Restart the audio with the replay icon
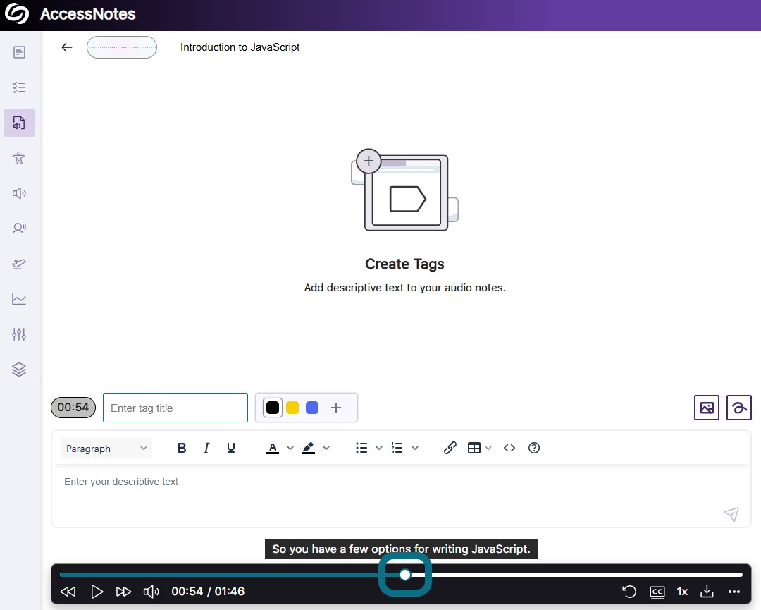The width and height of the screenshot is (761, 610). coord(629,592)
